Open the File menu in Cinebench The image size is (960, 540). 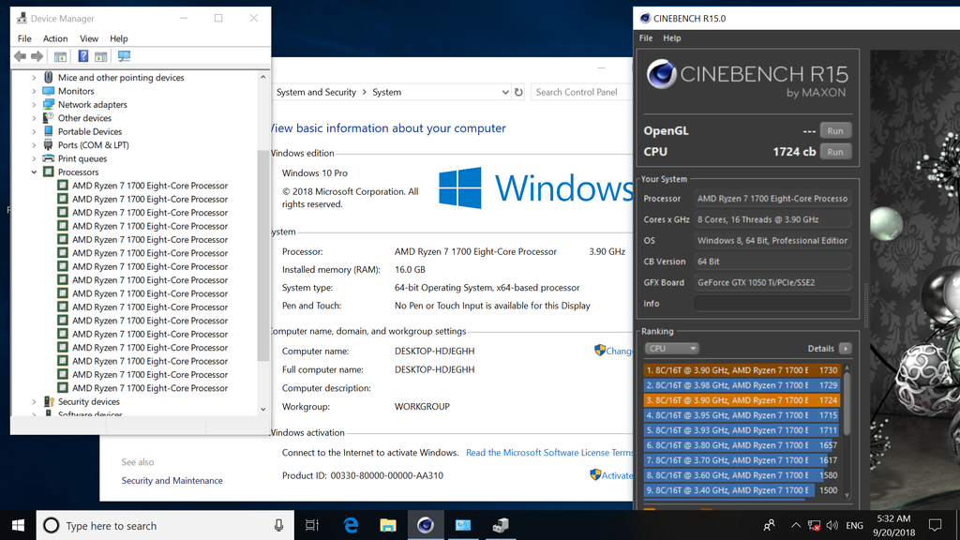point(646,38)
